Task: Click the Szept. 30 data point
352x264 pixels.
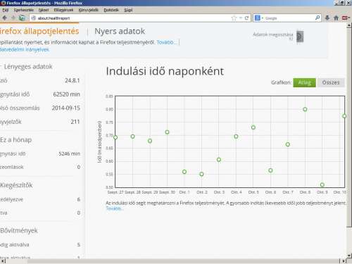Action: pos(167,132)
